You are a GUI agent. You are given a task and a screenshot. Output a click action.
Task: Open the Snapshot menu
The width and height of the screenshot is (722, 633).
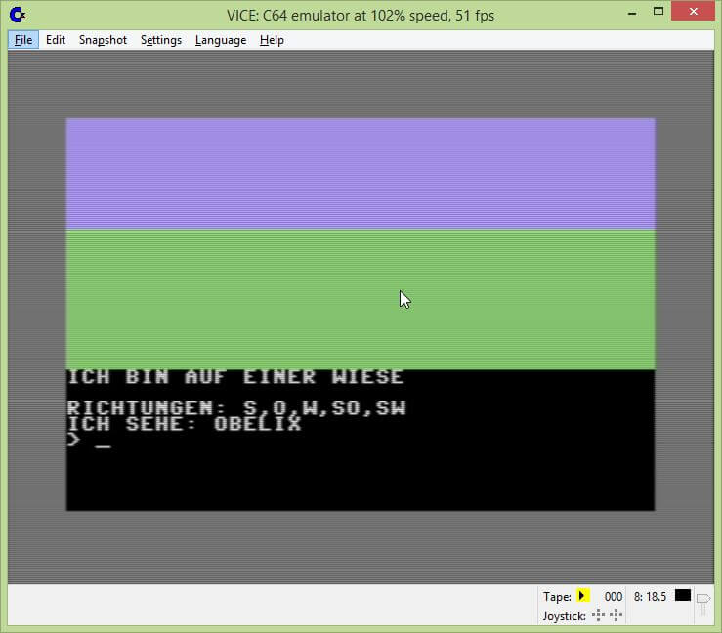click(103, 40)
